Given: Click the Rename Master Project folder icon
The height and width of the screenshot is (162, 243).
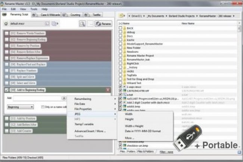Looking at the screenshot, I should tap(124, 55).
